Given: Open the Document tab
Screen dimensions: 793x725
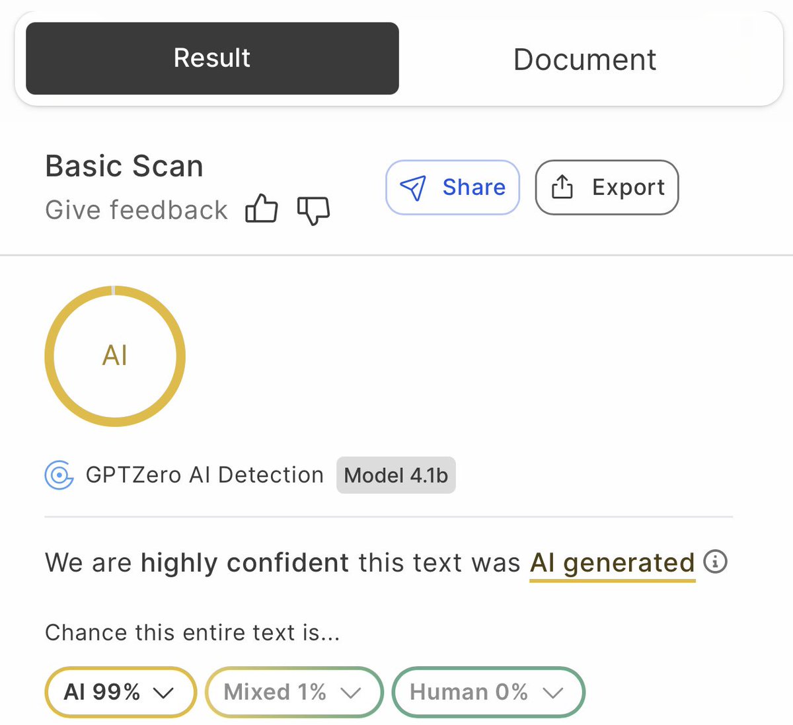Looking at the screenshot, I should click(585, 59).
